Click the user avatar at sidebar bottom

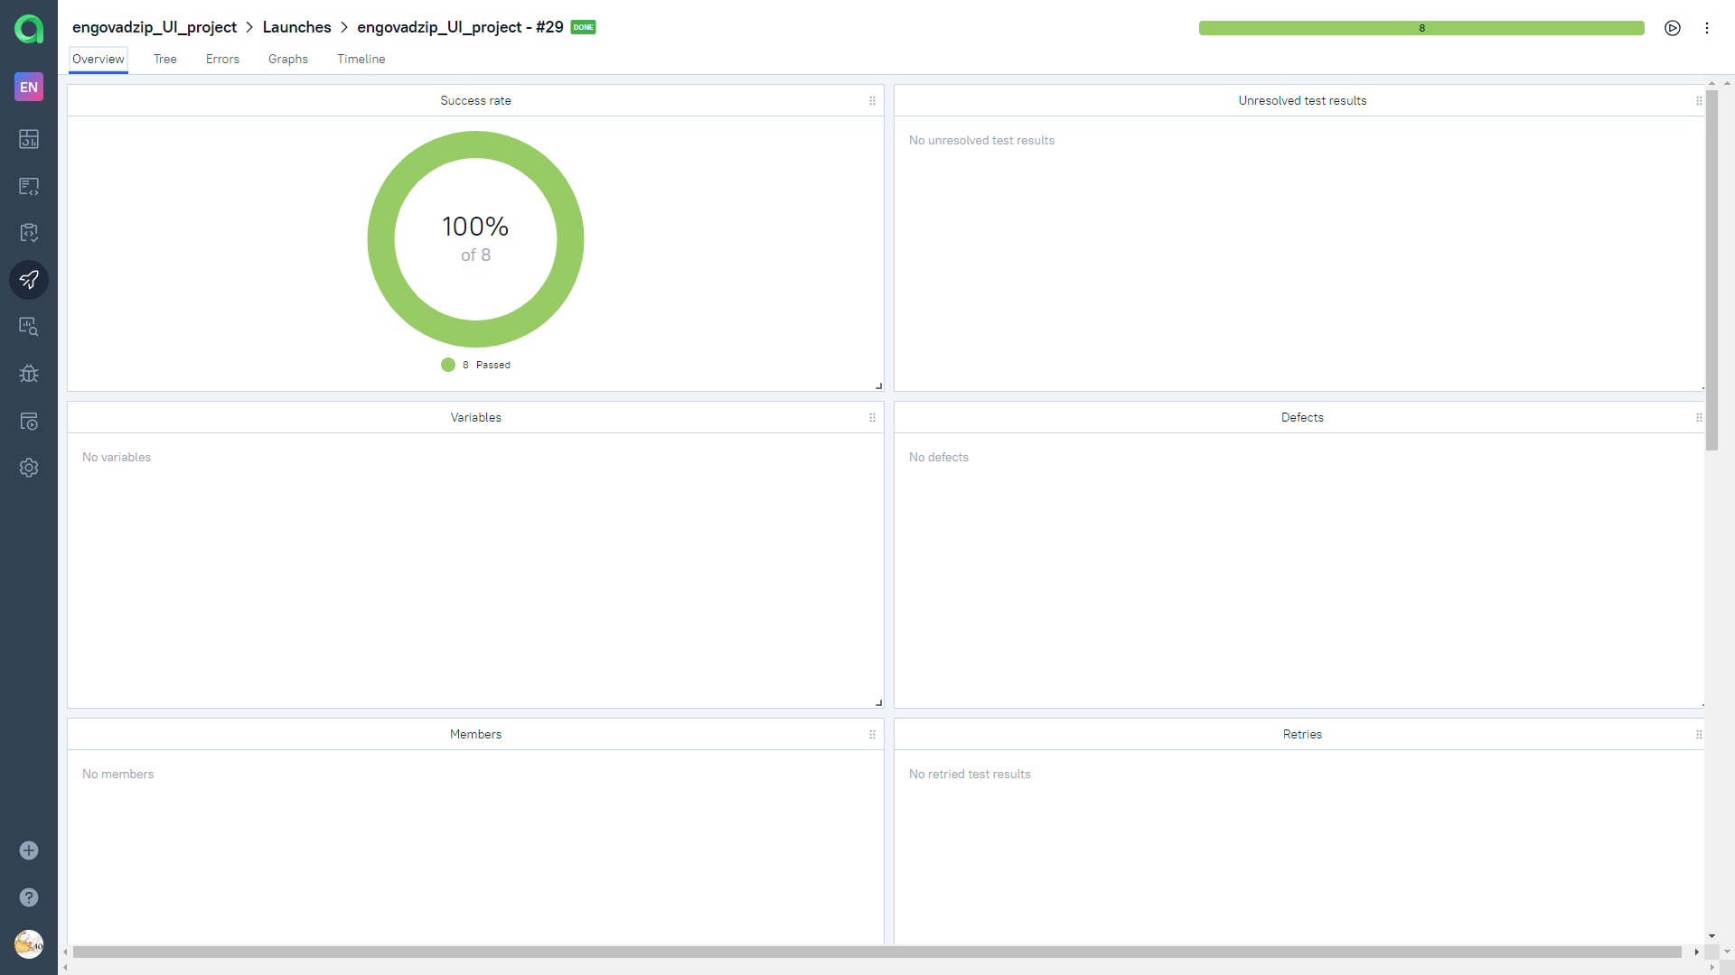point(29,944)
